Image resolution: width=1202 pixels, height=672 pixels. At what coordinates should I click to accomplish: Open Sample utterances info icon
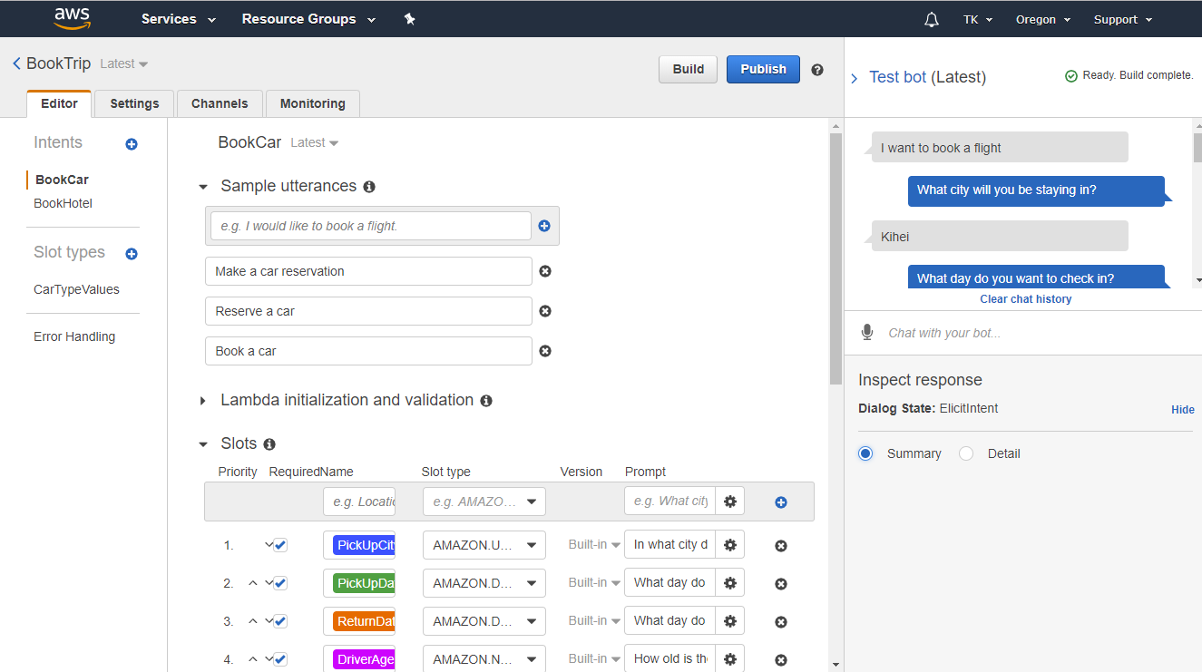tap(369, 187)
